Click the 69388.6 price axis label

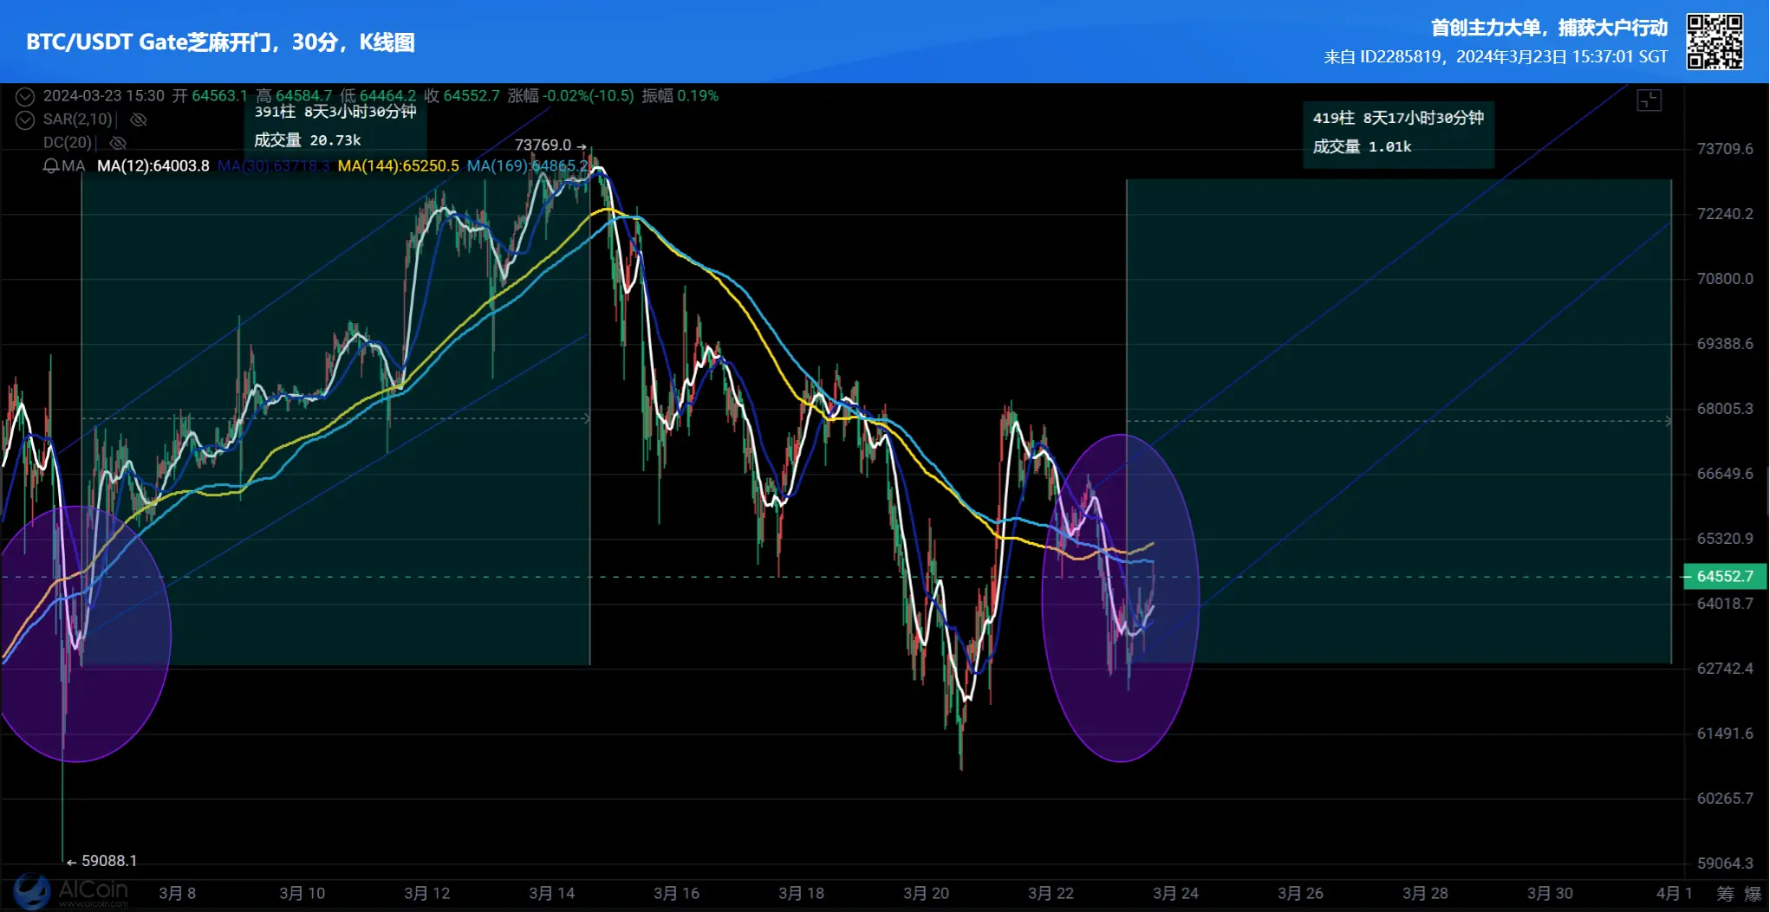pos(1725,344)
